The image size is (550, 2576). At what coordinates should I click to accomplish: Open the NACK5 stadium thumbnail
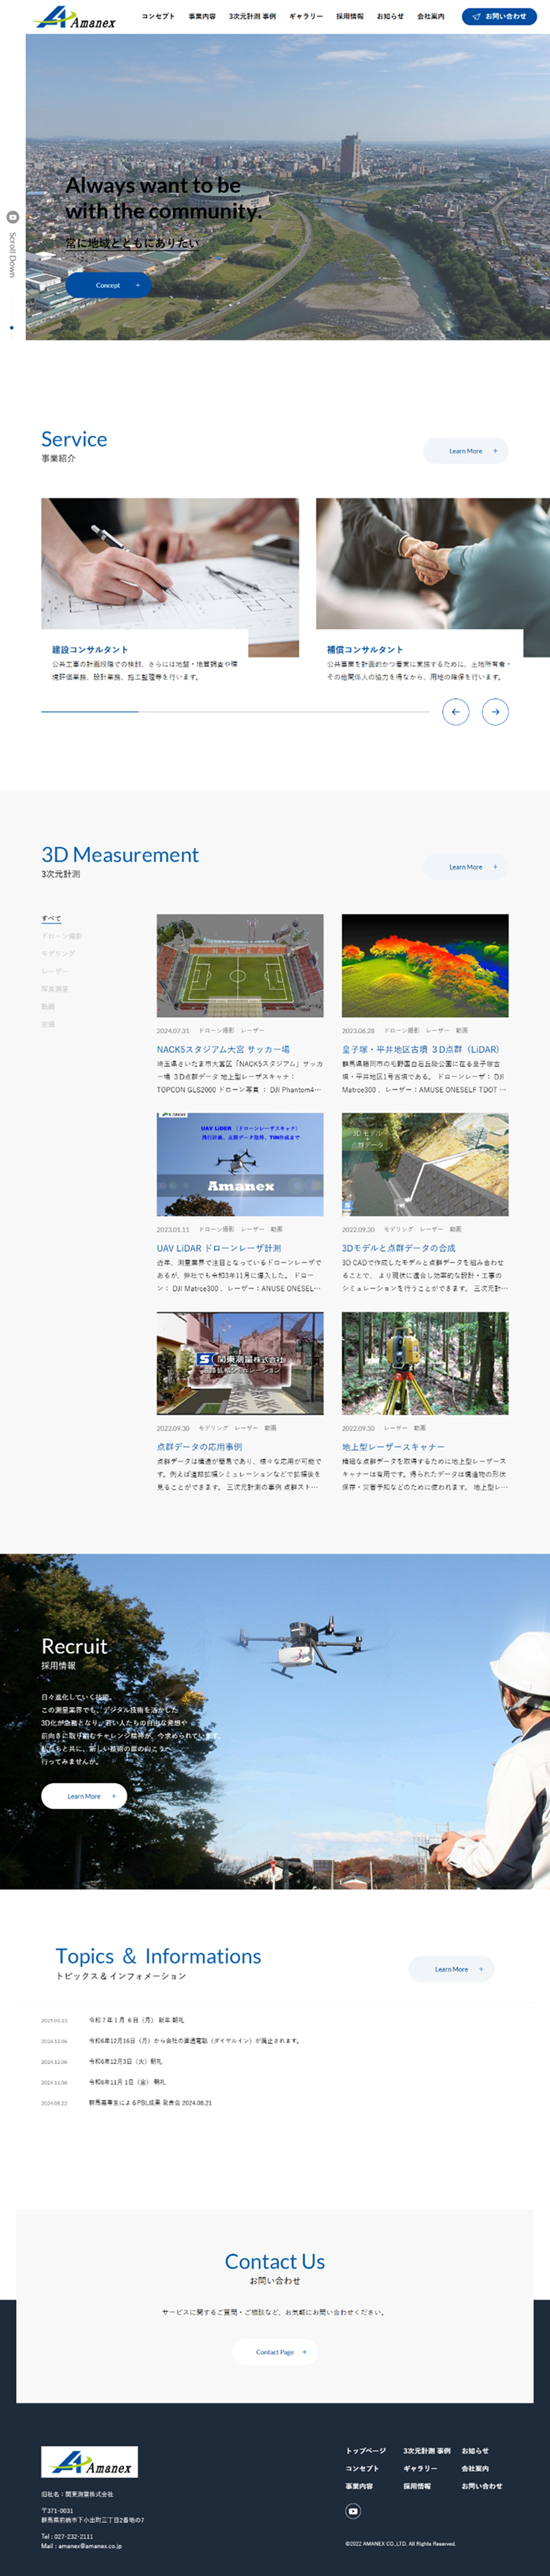(x=240, y=965)
